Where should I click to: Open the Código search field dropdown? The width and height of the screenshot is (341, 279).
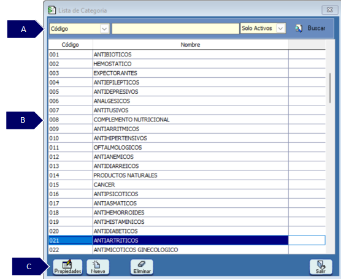(x=104, y=29)
